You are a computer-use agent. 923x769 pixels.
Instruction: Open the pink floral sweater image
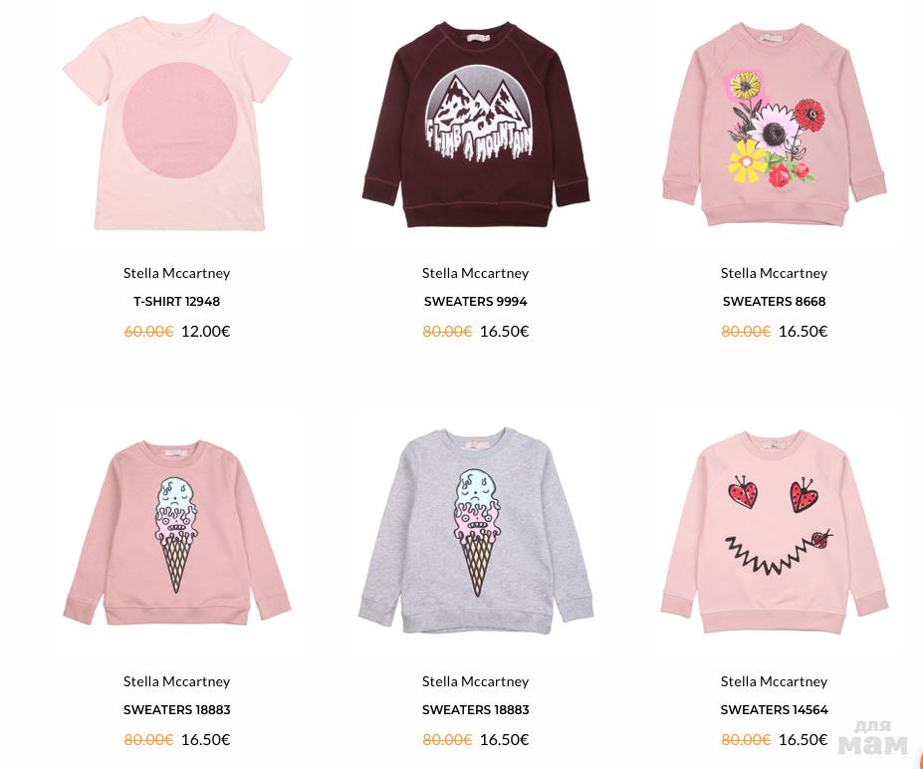click(774, 125)
